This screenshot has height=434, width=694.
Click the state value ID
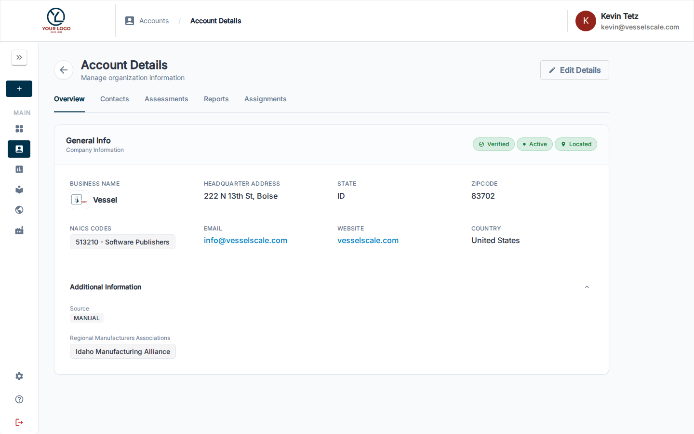tap(341, 196)
